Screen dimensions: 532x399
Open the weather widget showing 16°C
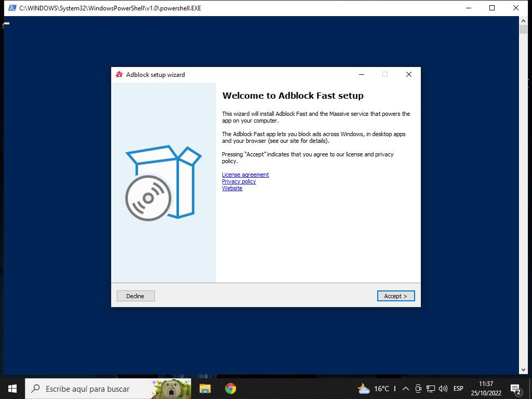374,389
